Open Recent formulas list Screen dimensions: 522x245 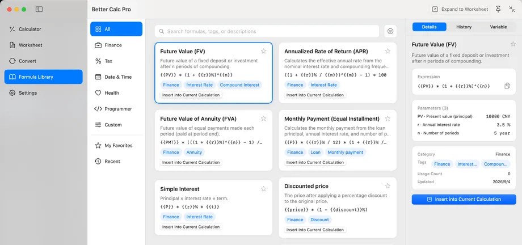(x=116, y=162)
